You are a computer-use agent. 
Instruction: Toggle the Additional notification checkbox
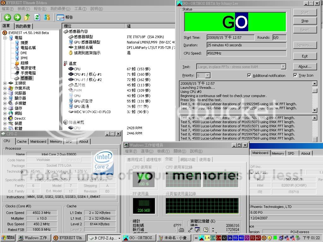[x=250, y=76]
